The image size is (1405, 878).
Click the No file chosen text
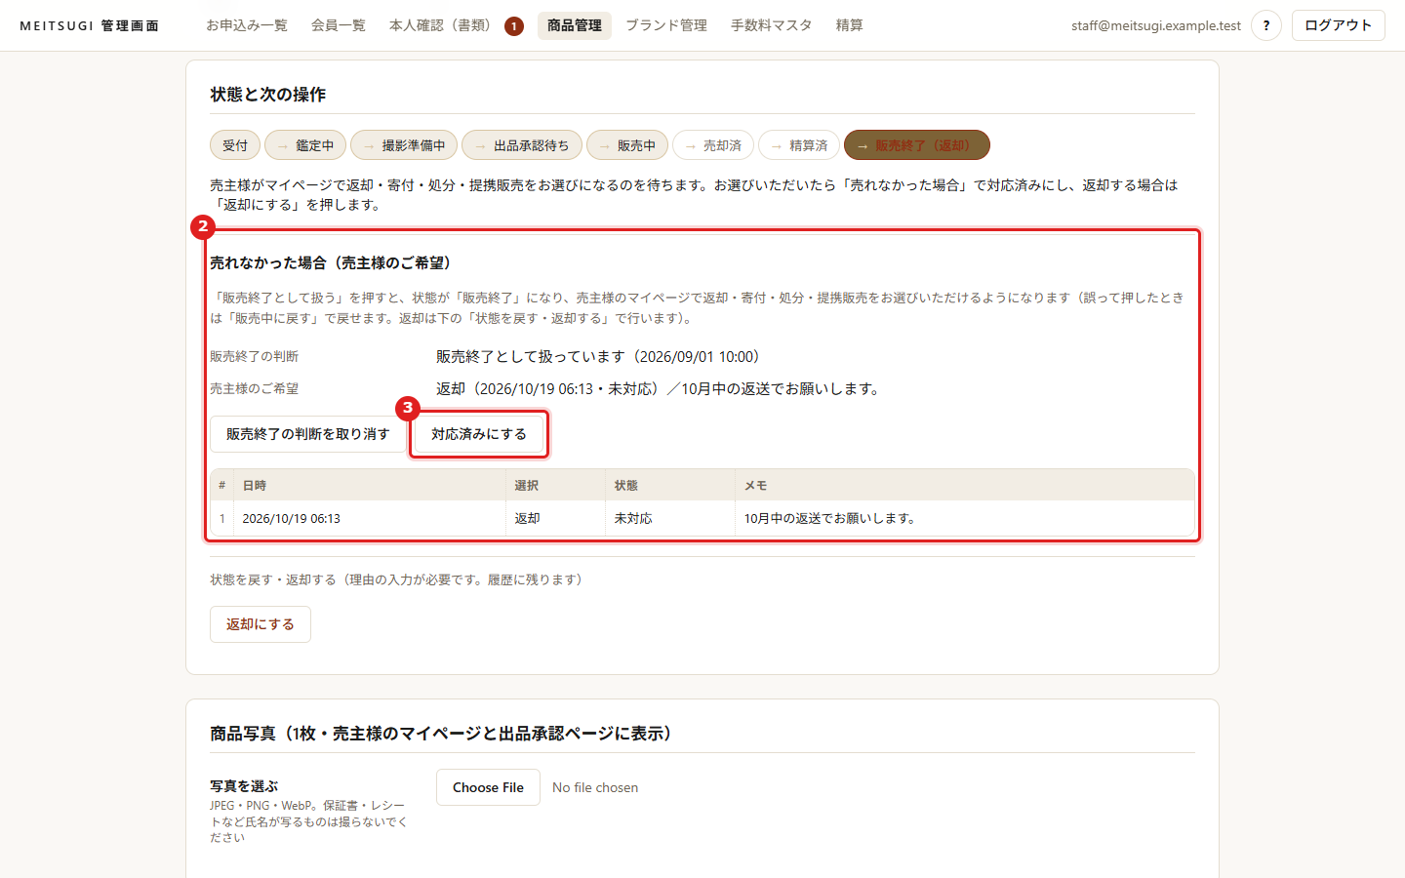[595, 788]
